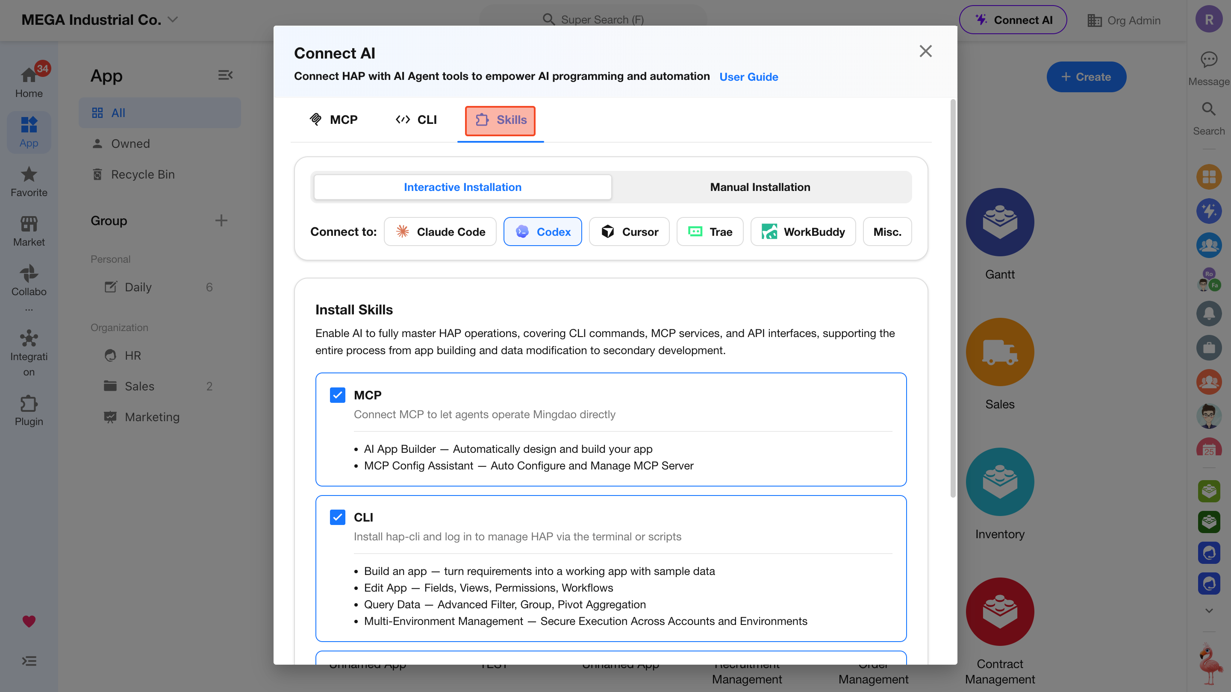Open Market in the left sidebar

point(29,231)
